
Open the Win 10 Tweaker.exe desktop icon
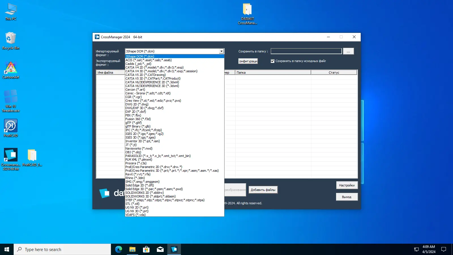(11, 101)
